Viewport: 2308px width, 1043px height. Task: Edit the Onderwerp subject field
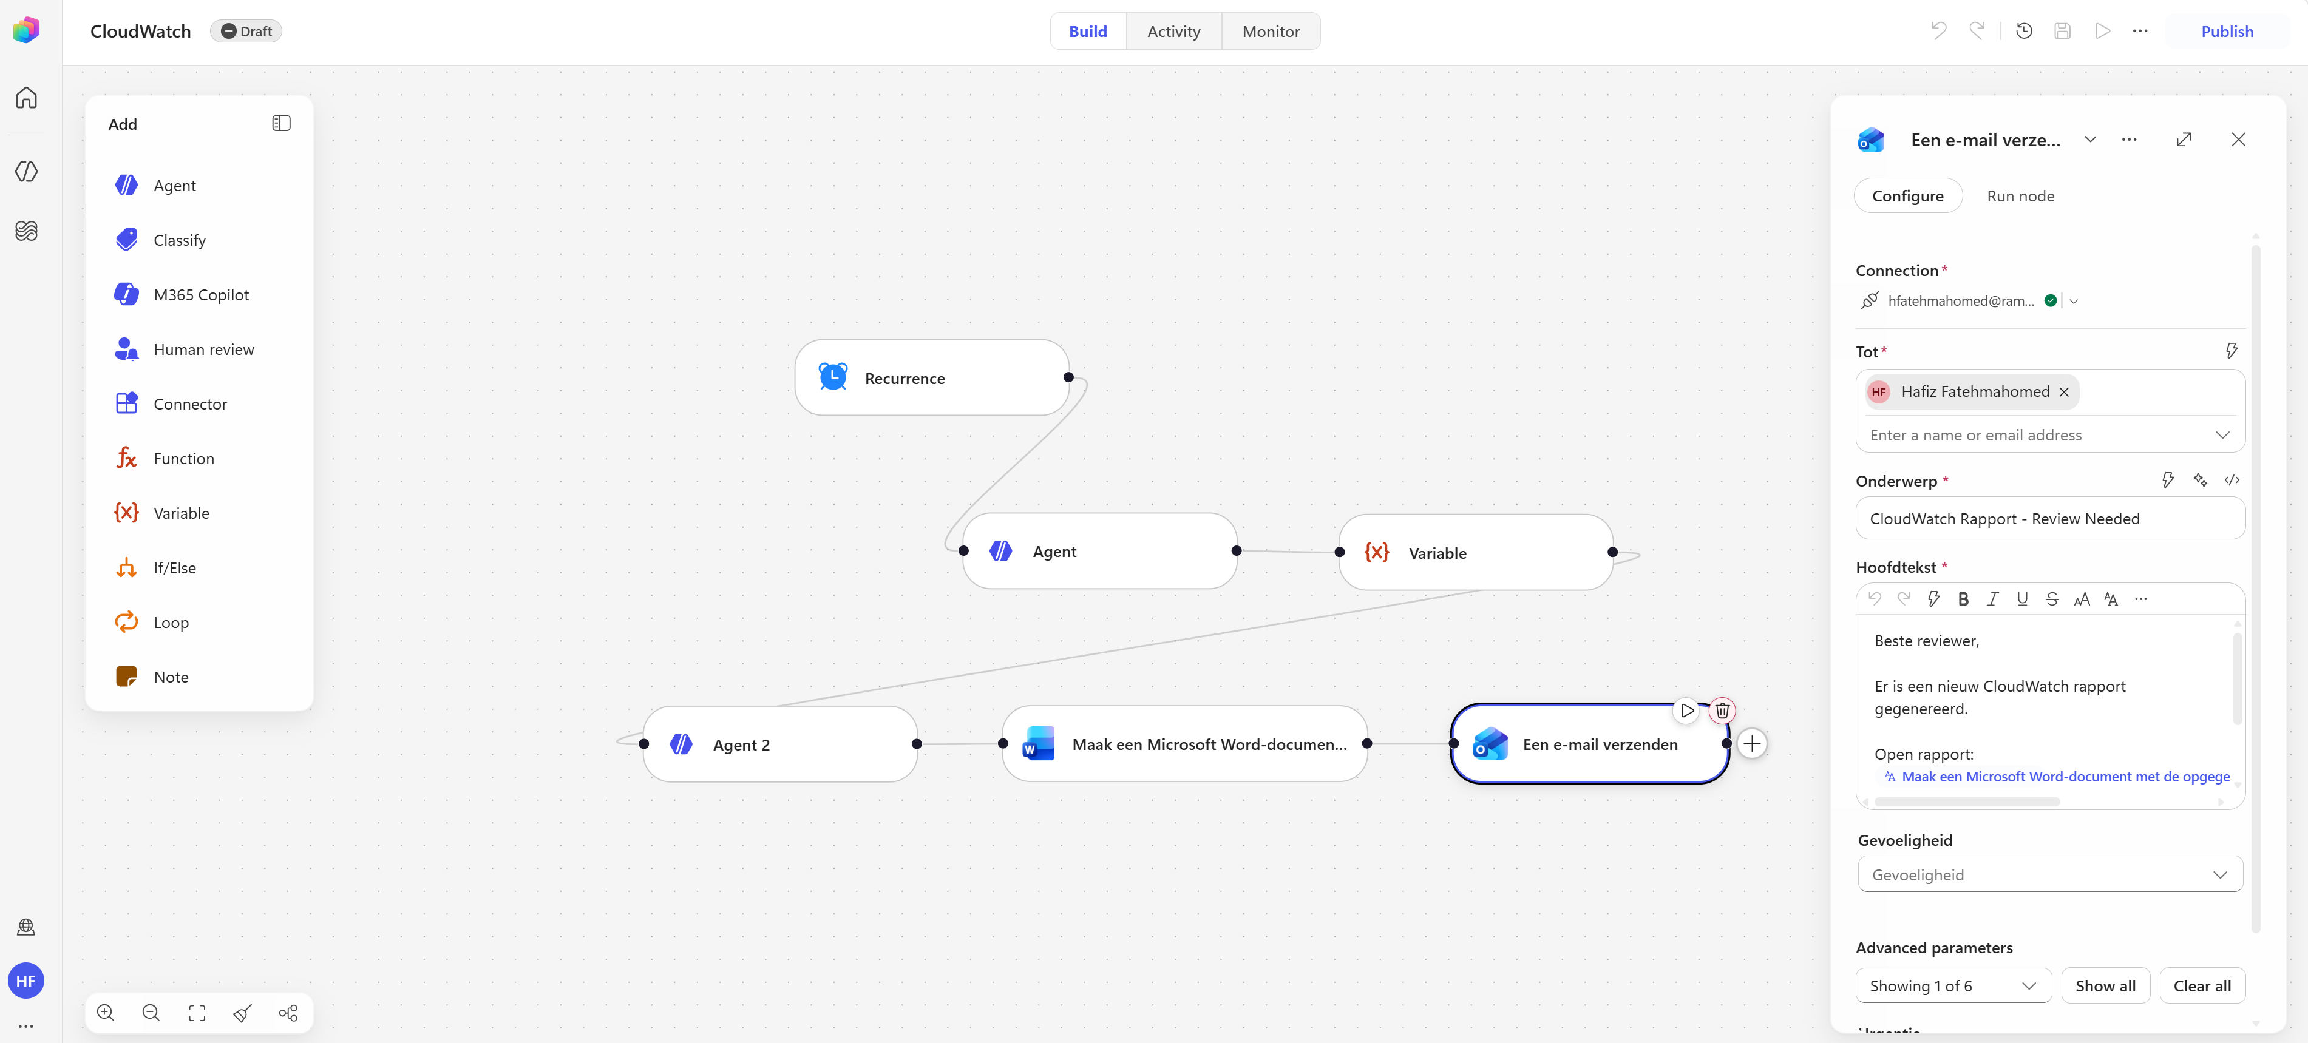click(x=2050, y=518)
